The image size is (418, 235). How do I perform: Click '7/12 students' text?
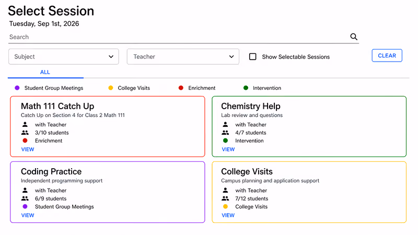[x=252, y=198]
